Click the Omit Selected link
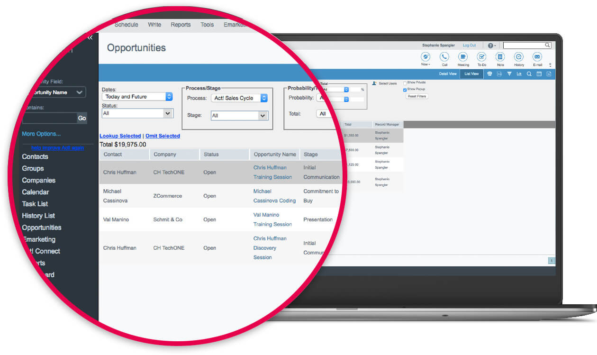The height and width of the screenshot is (355, 597). [163, 136]
